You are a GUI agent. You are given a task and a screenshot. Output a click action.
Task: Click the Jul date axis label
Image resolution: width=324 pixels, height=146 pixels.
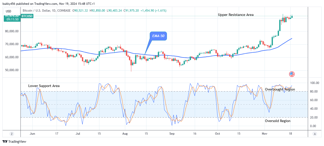(x=78, y=134)
